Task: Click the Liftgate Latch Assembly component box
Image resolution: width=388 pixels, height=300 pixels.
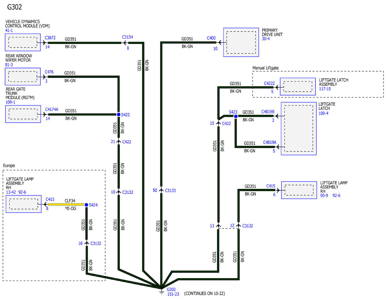Action: pos(297,86)
